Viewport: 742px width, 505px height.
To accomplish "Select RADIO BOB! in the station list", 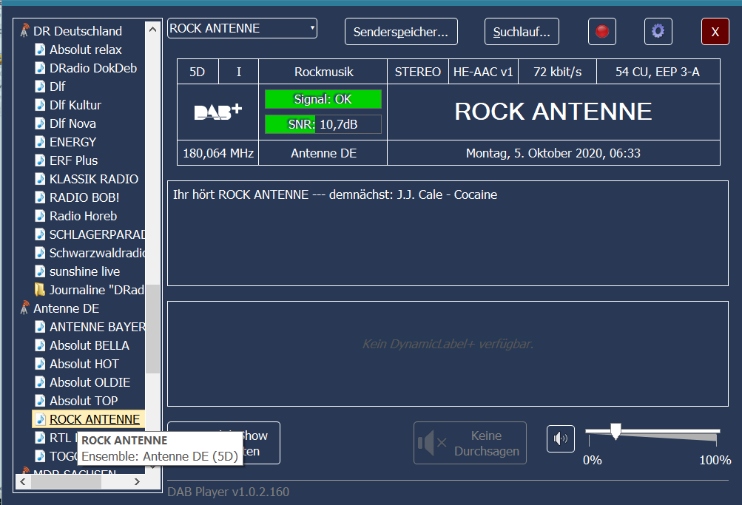I will click(84, 197).
